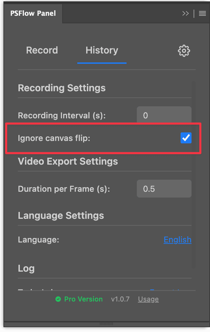Viewport: 210px width, 332px height.
Task: Select the History tab
Action: 102,50
